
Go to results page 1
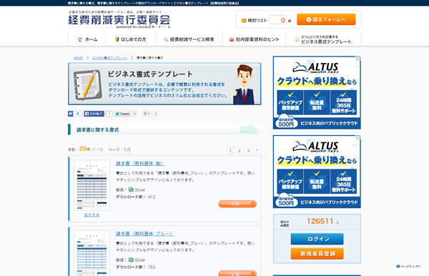coord(230,150)
